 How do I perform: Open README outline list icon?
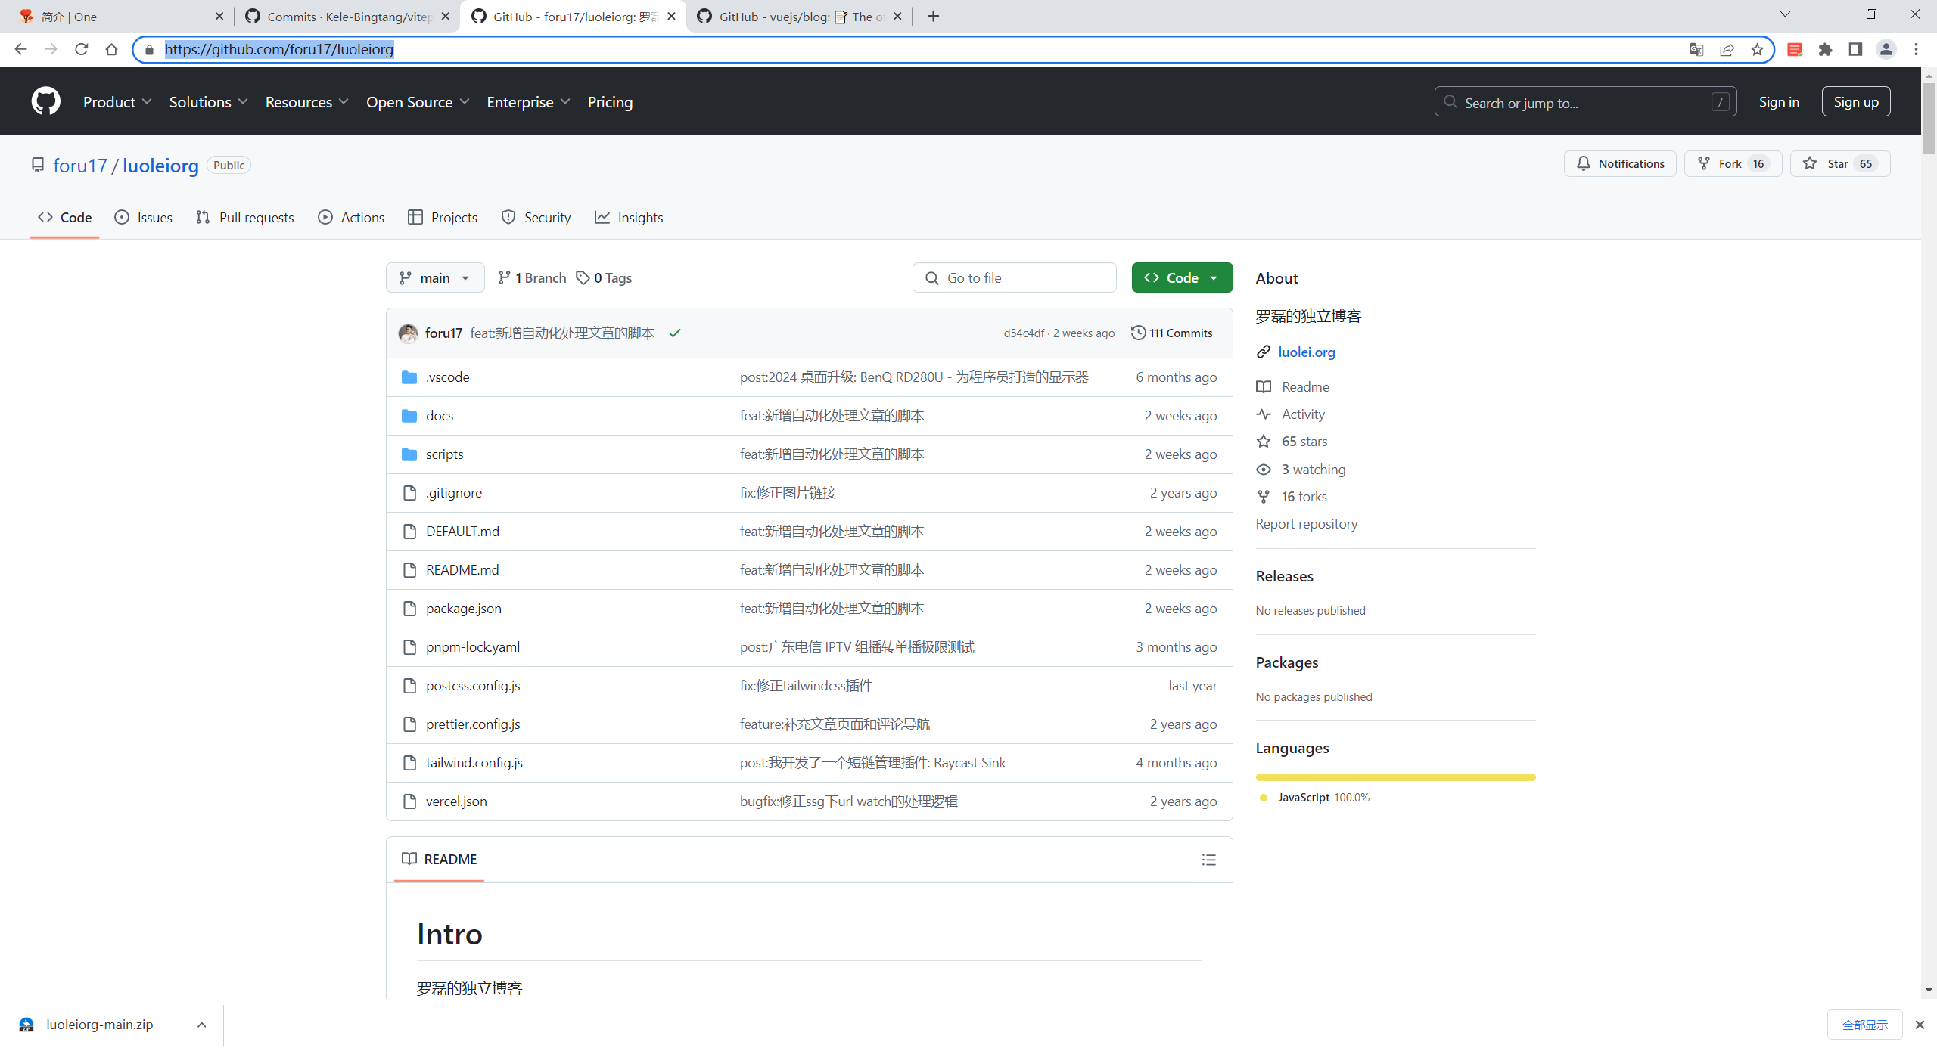(1209, 860)
